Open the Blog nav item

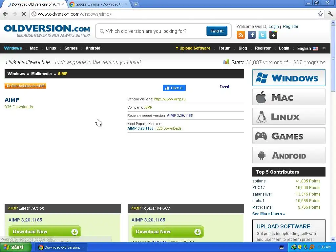click(242, 48)
